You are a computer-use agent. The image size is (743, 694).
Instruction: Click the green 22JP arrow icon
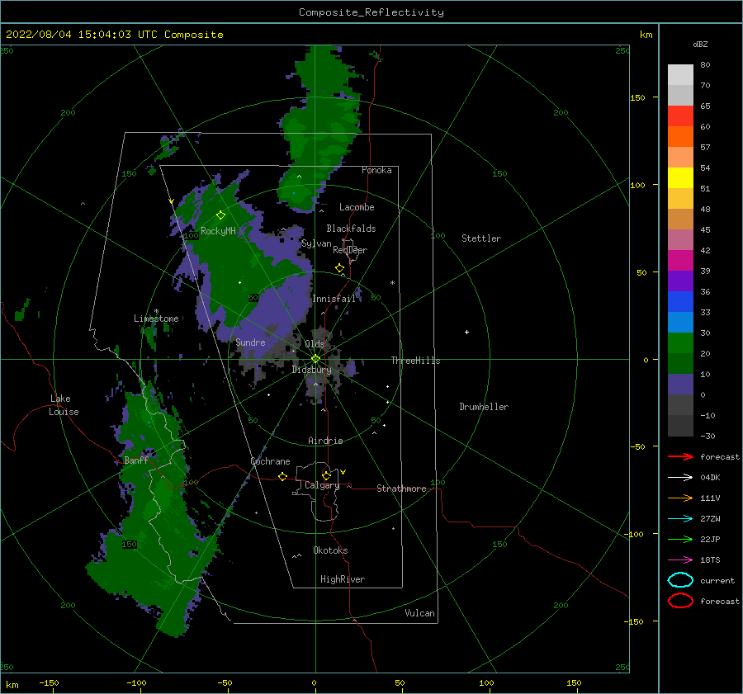tap(680, 539)
